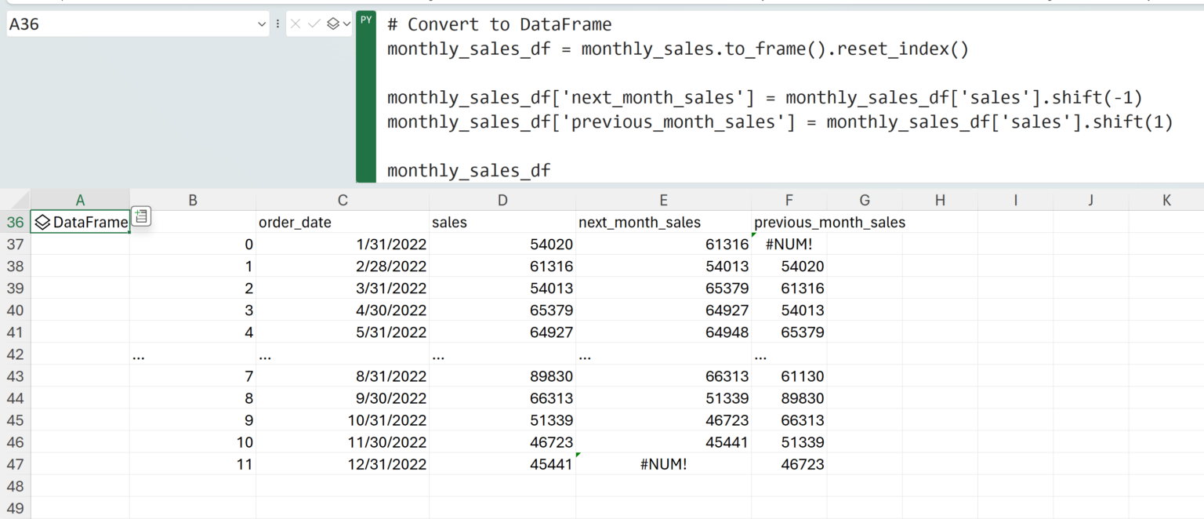Select column F header
The height and width of the screenshot is (519, 1204).
pos(789,201)
